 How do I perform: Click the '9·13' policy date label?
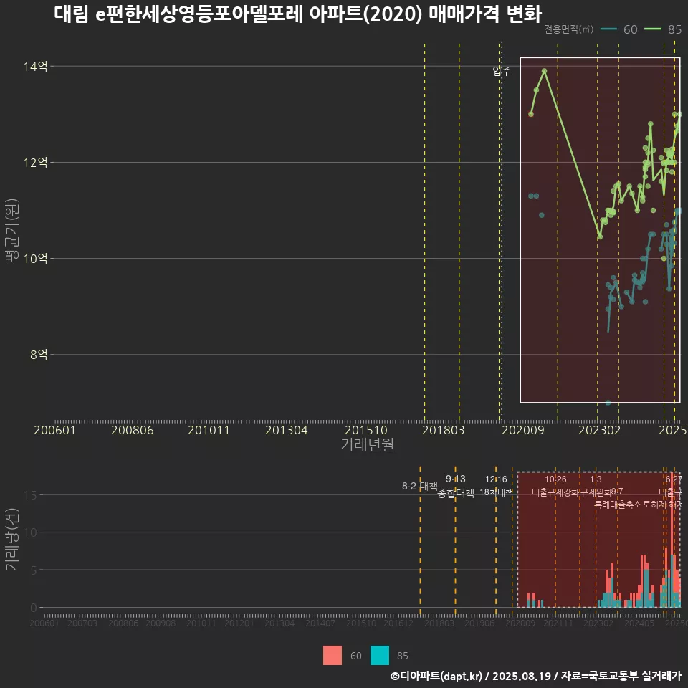coord(456,479)
